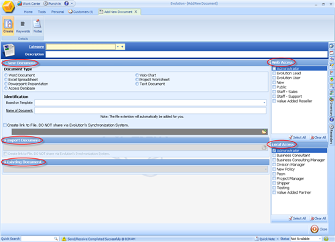
Task: Click the Punch In clock button
Action: [x=52, y=3]
